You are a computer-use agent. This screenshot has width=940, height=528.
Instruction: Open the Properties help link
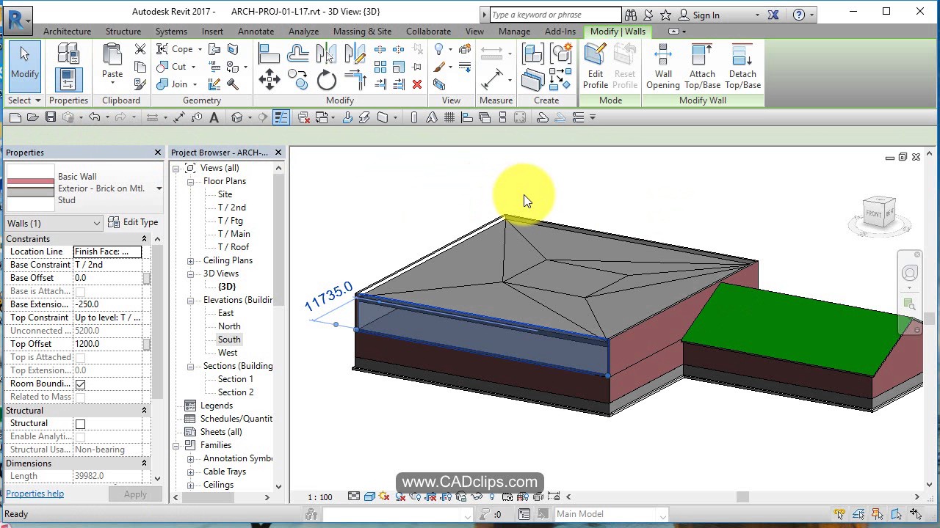pyautogui.click(x=35, y=494)
